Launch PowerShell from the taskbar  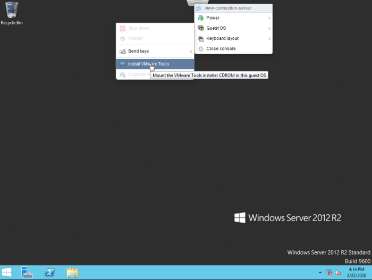[50, 273]
